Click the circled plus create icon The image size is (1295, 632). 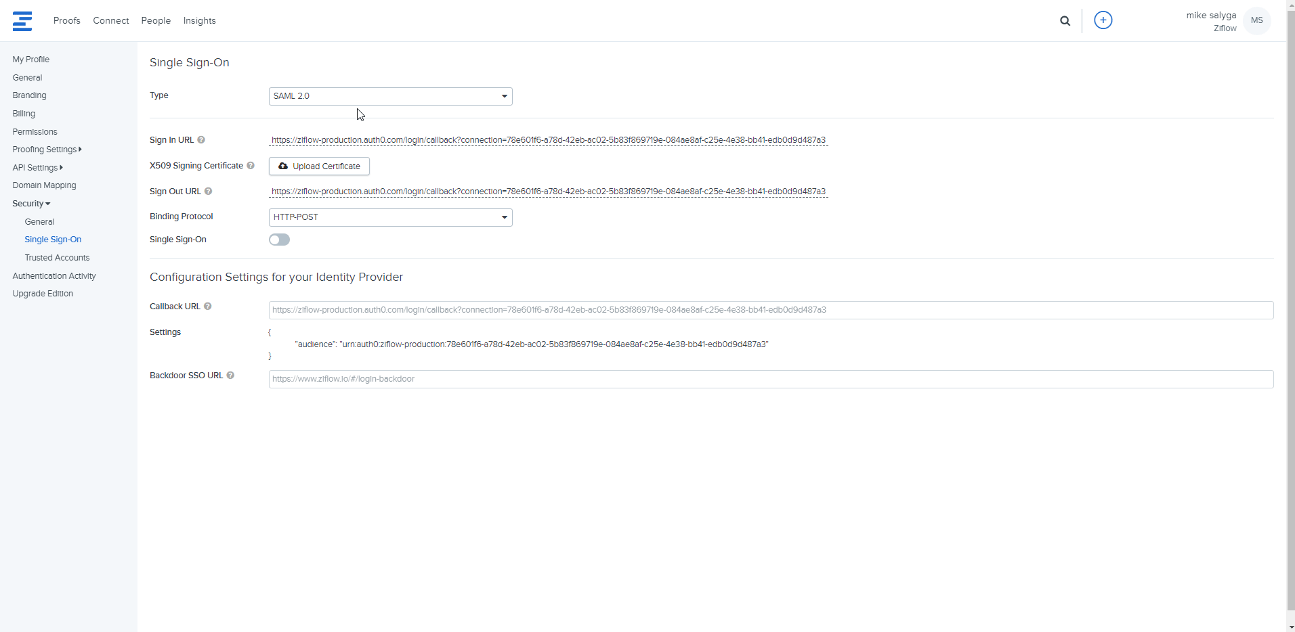tap(1103, 20)
